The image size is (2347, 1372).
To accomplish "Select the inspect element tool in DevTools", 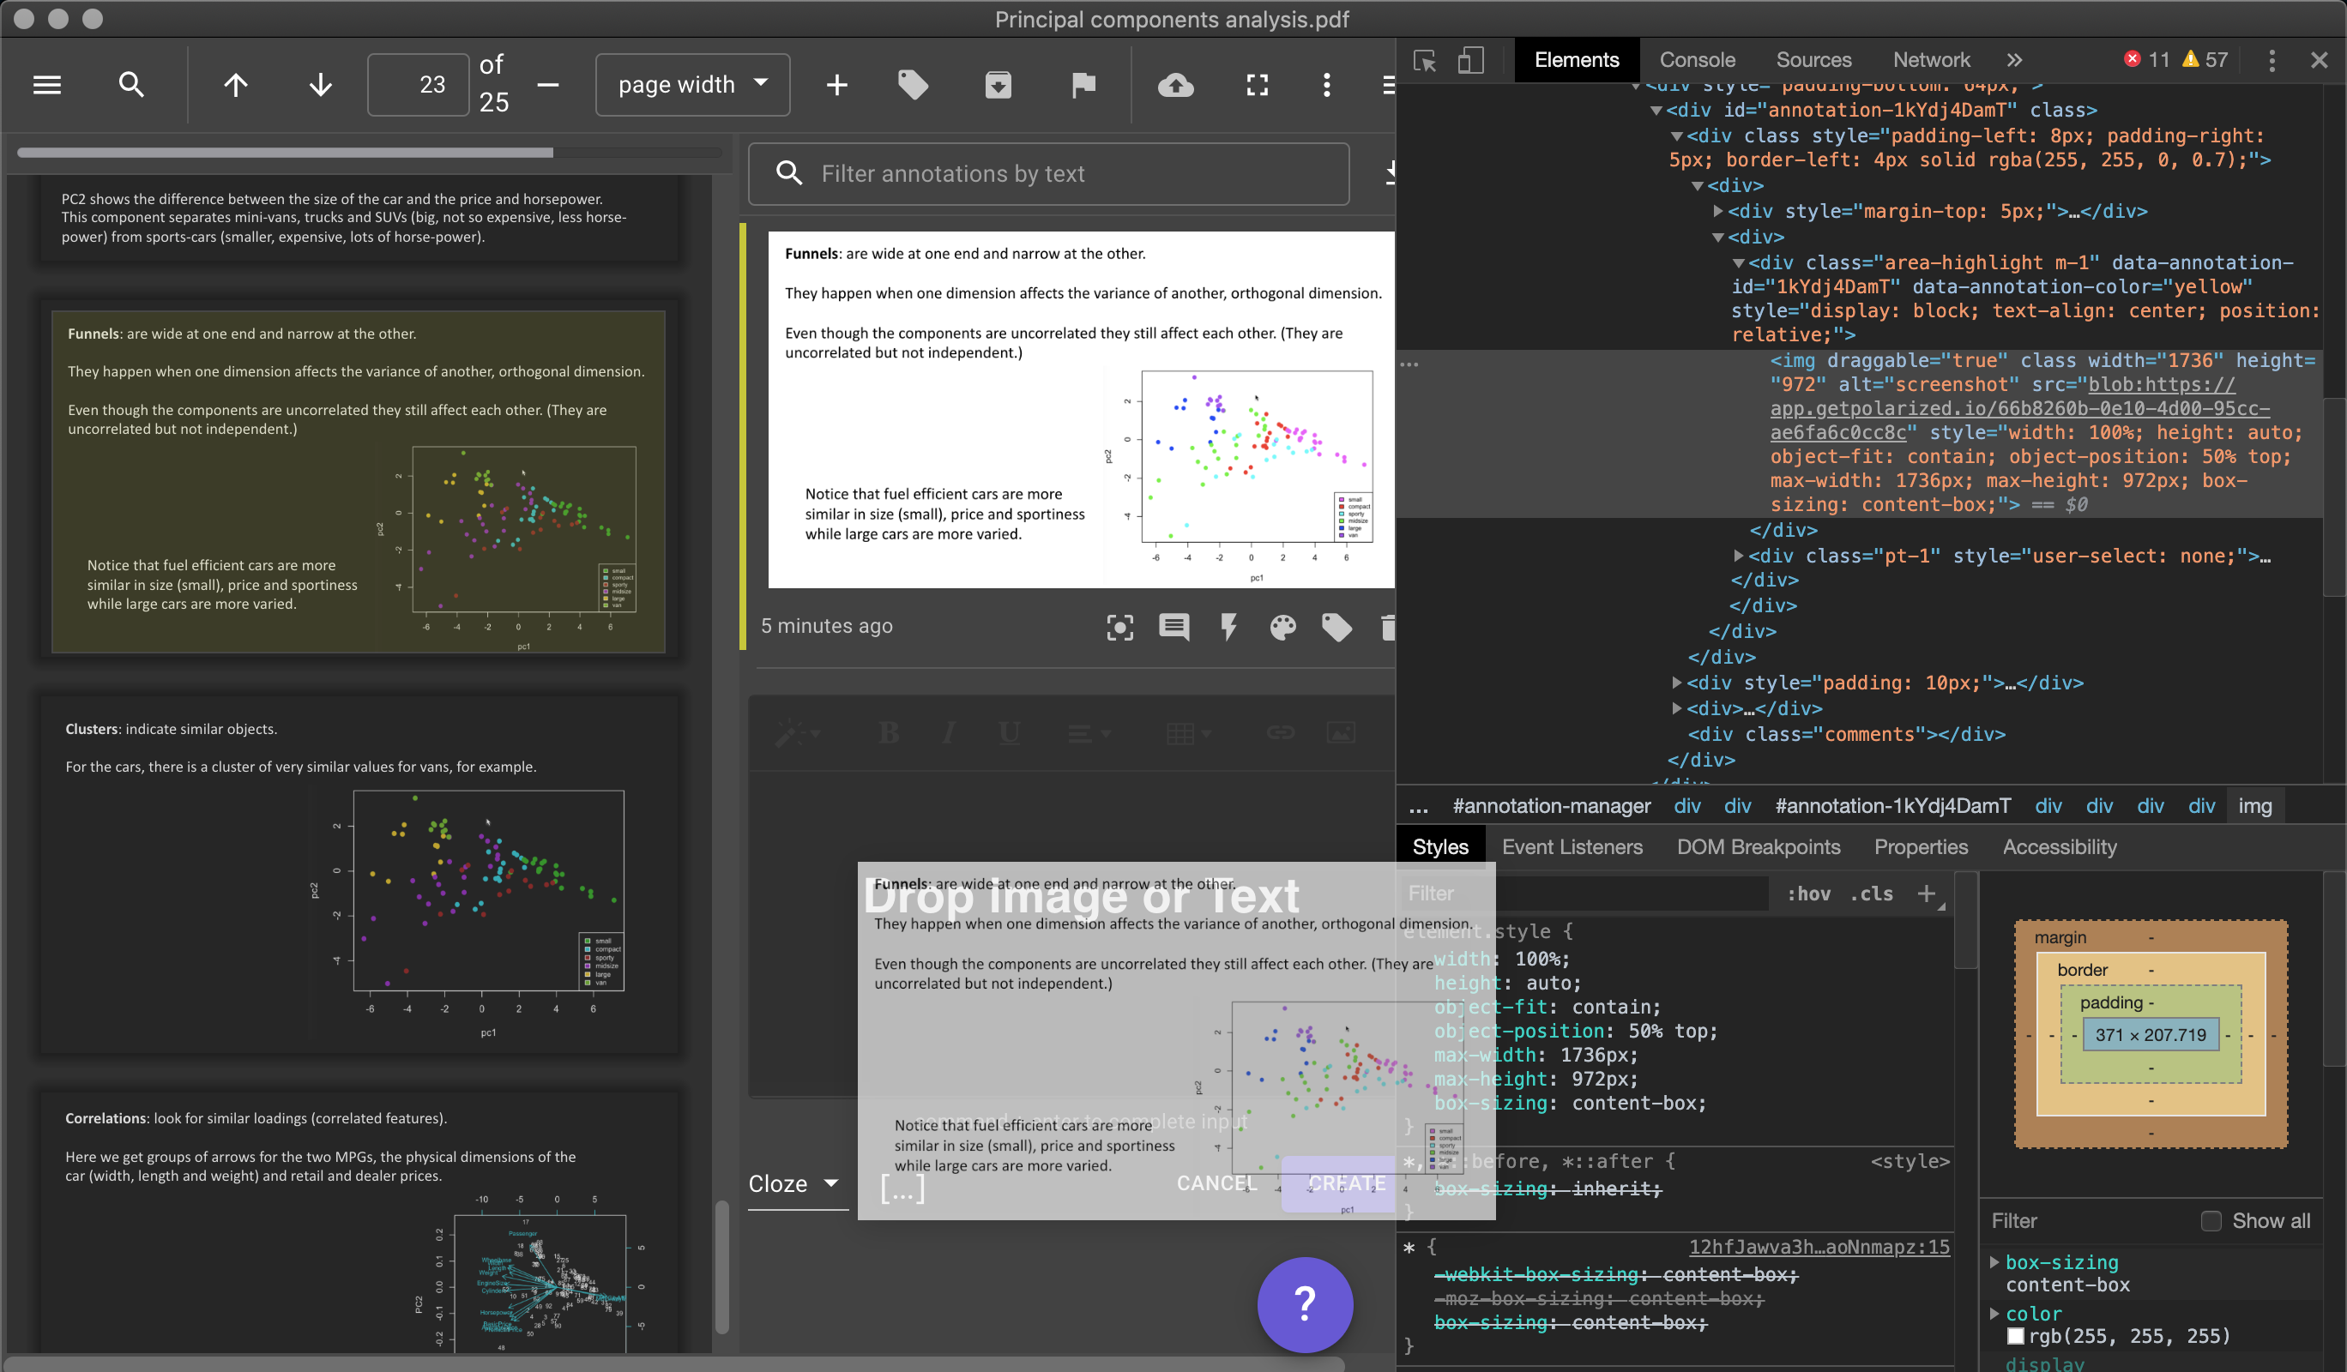I will 1424,59.
